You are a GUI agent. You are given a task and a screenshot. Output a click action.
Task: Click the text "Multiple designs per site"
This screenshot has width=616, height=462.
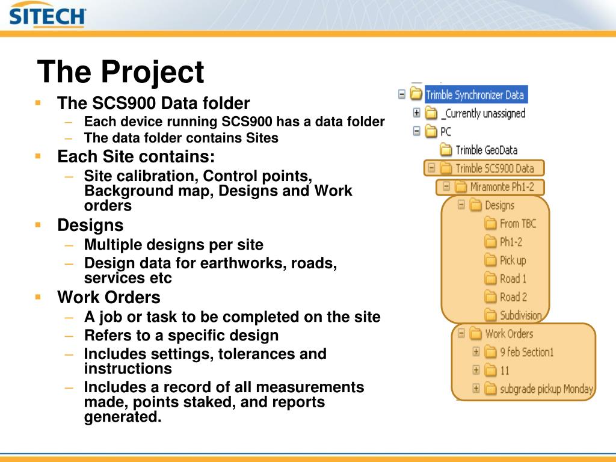(x=174, y=245)
